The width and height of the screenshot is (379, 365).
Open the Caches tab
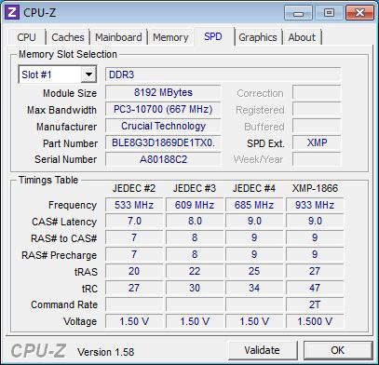click(x=68, y=37)
